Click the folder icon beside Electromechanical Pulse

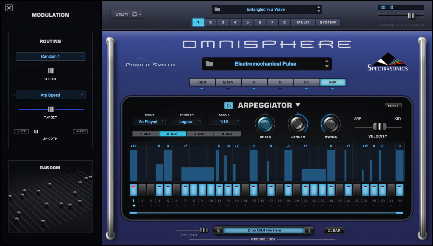[209, 64]
